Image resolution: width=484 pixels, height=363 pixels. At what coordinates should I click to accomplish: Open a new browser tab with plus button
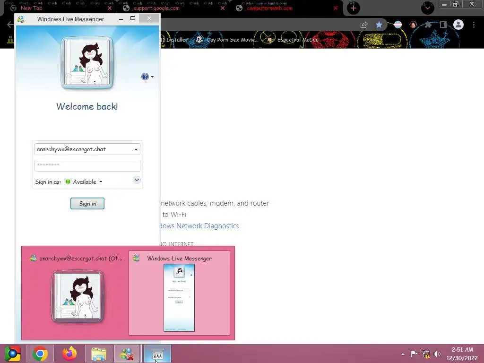[354, 8]
